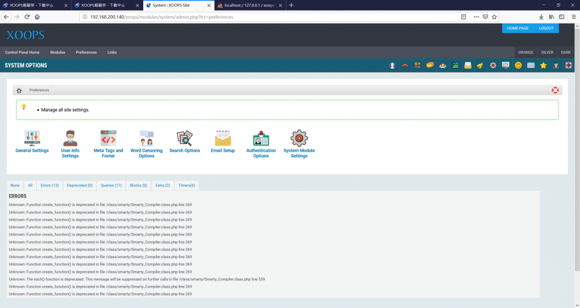Open System Module Settings

(x=299, y=144)
